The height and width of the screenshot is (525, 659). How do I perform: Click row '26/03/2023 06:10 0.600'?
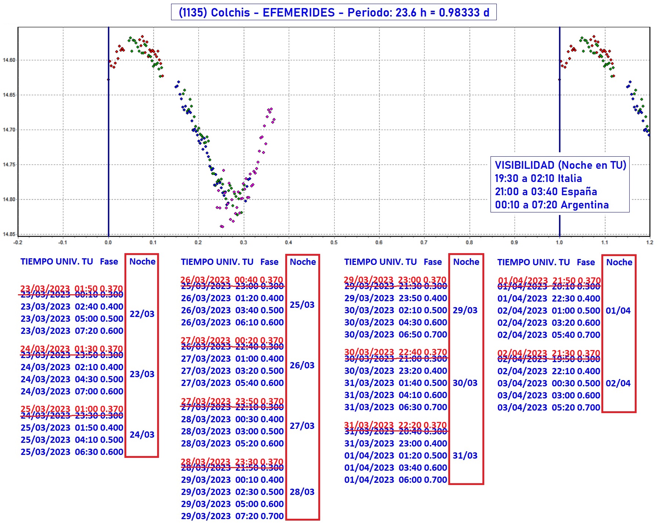pos(232,322)
